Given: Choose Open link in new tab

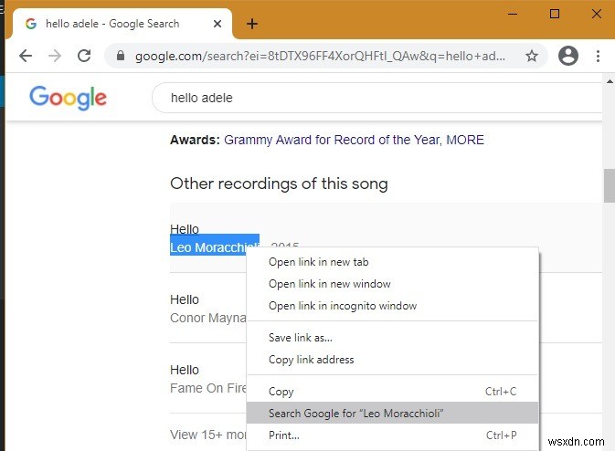Looking at the screenshot, I should (318, 262).
